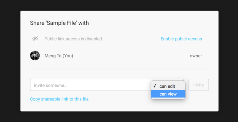Click the word view in the highlighted option
The height and width of the screenshot is (122, 238).
click(172, 94)
